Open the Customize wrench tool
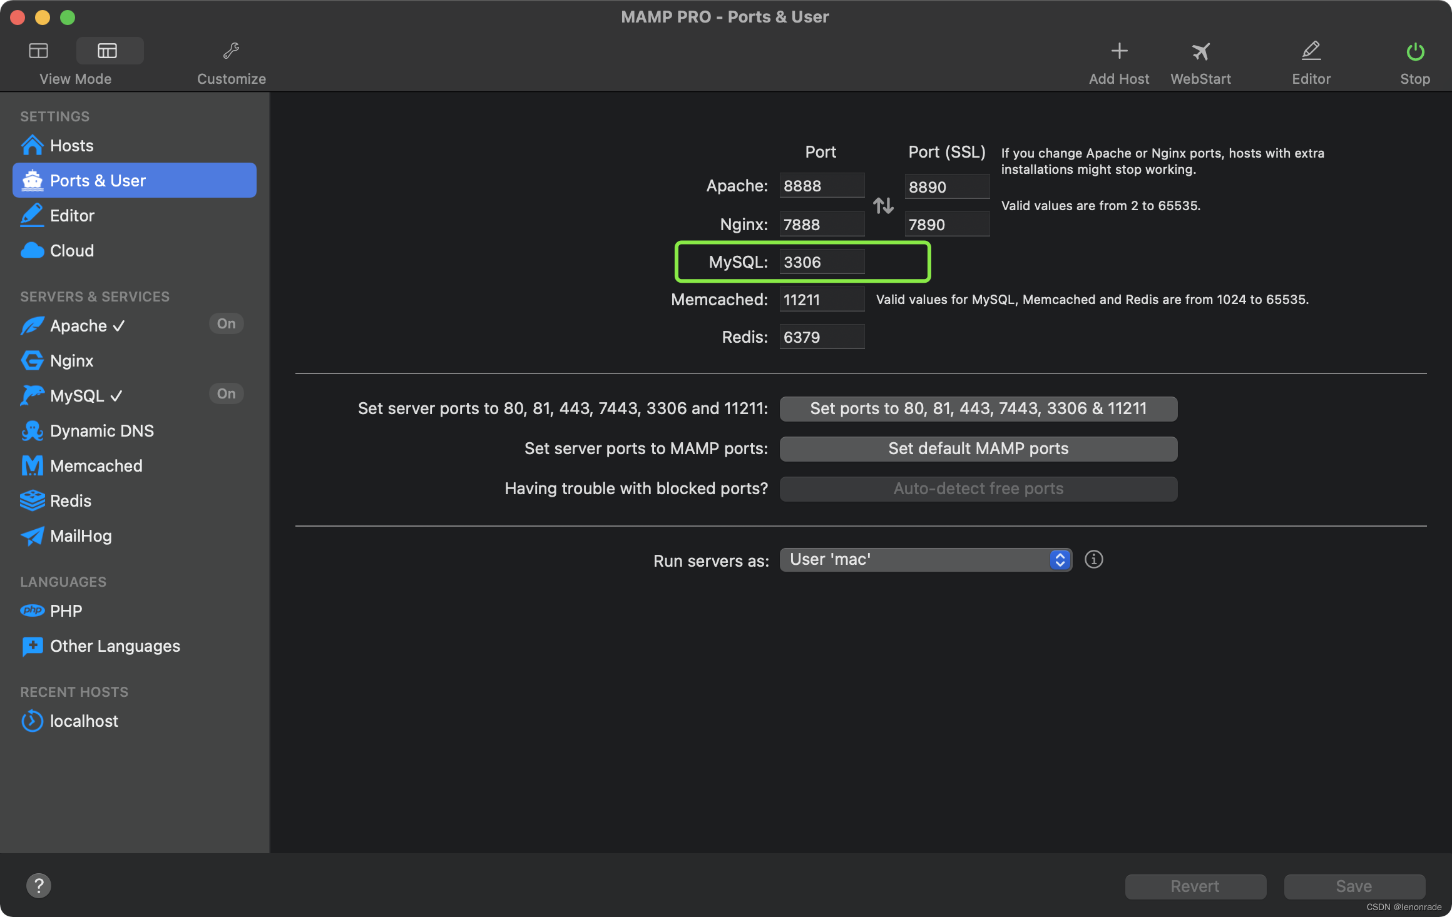This screenshot has width=1452, height=917. coord(231,51)
